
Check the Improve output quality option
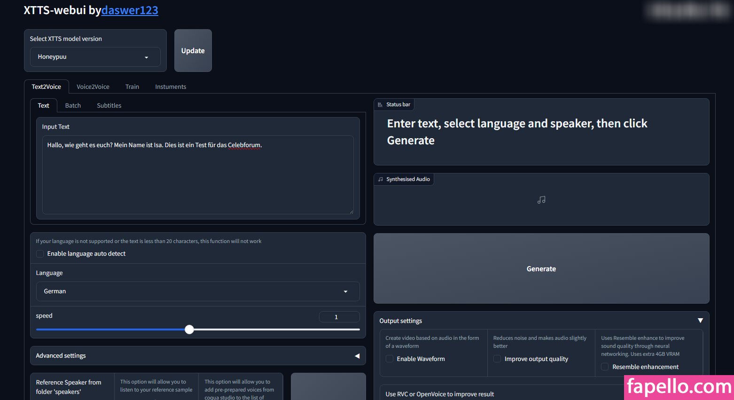click(497, 359)
